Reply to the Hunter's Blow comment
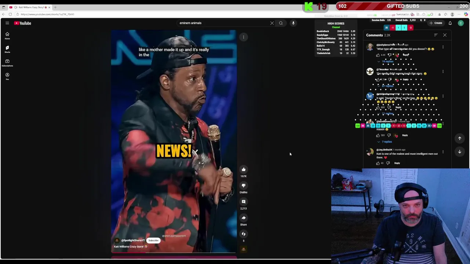The image size is (470, 264). [x=398, y=107]
